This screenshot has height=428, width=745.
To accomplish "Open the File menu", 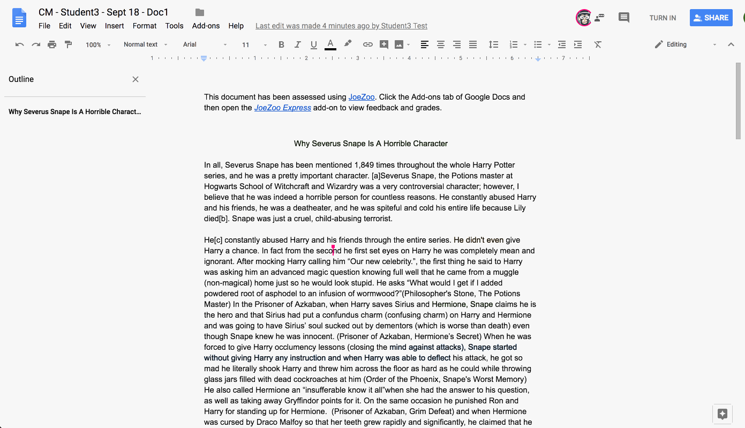I will [x=44, y=26].
